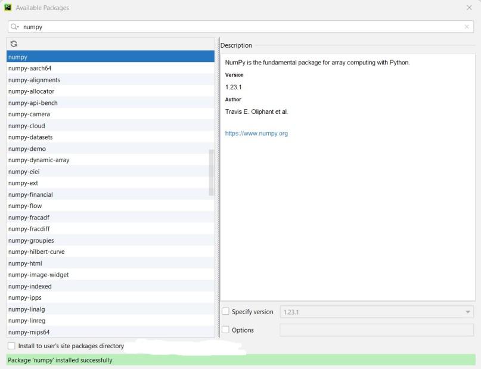Check Install to user's site packages directory
The height and width of the screenshot is (369, 481).
click(11, 346)
